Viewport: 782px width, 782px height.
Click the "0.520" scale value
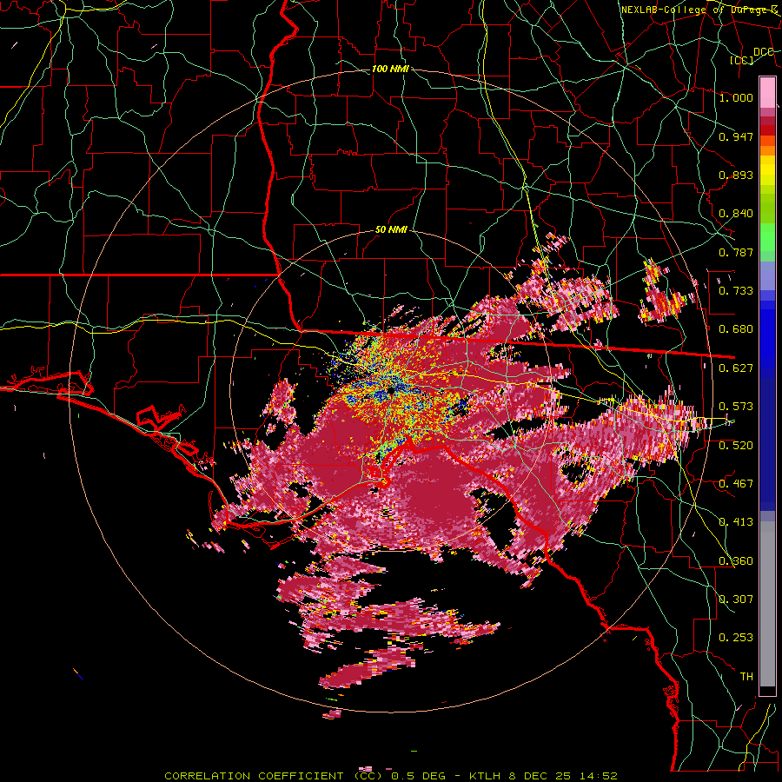coord(736,446)
